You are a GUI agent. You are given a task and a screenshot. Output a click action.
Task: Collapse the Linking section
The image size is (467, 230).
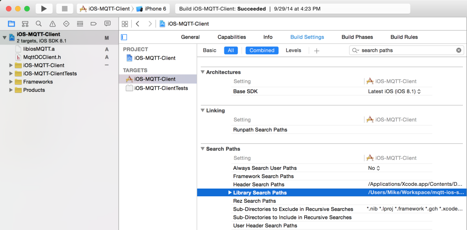(x=203, y=110)
